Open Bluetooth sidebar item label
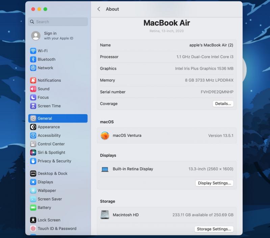The height and width of the screenshot is (238, 270). pyautogui.click(x=47, y=59)
